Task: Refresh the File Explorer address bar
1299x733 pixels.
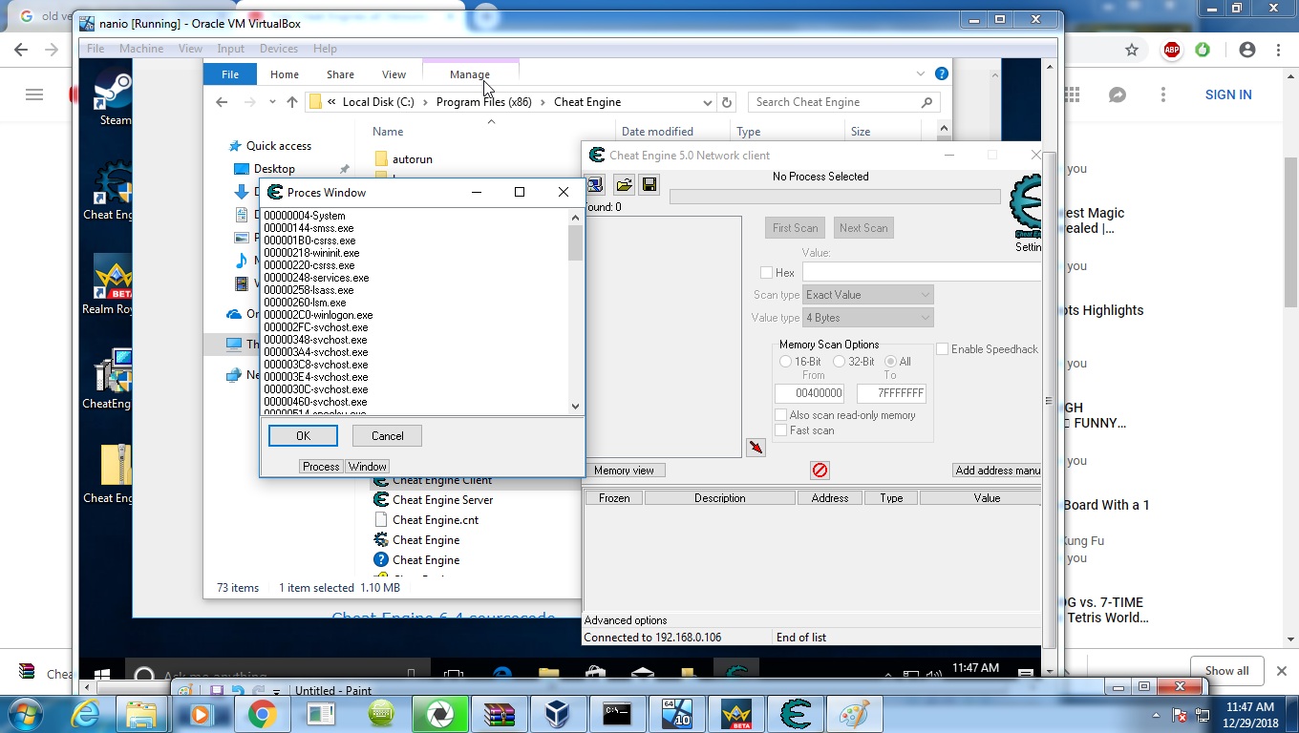Action: [x=727, y=102]
